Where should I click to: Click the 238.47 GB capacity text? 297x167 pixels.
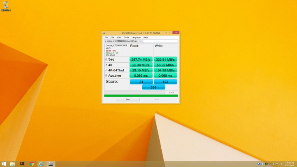[x=111, y=55]
